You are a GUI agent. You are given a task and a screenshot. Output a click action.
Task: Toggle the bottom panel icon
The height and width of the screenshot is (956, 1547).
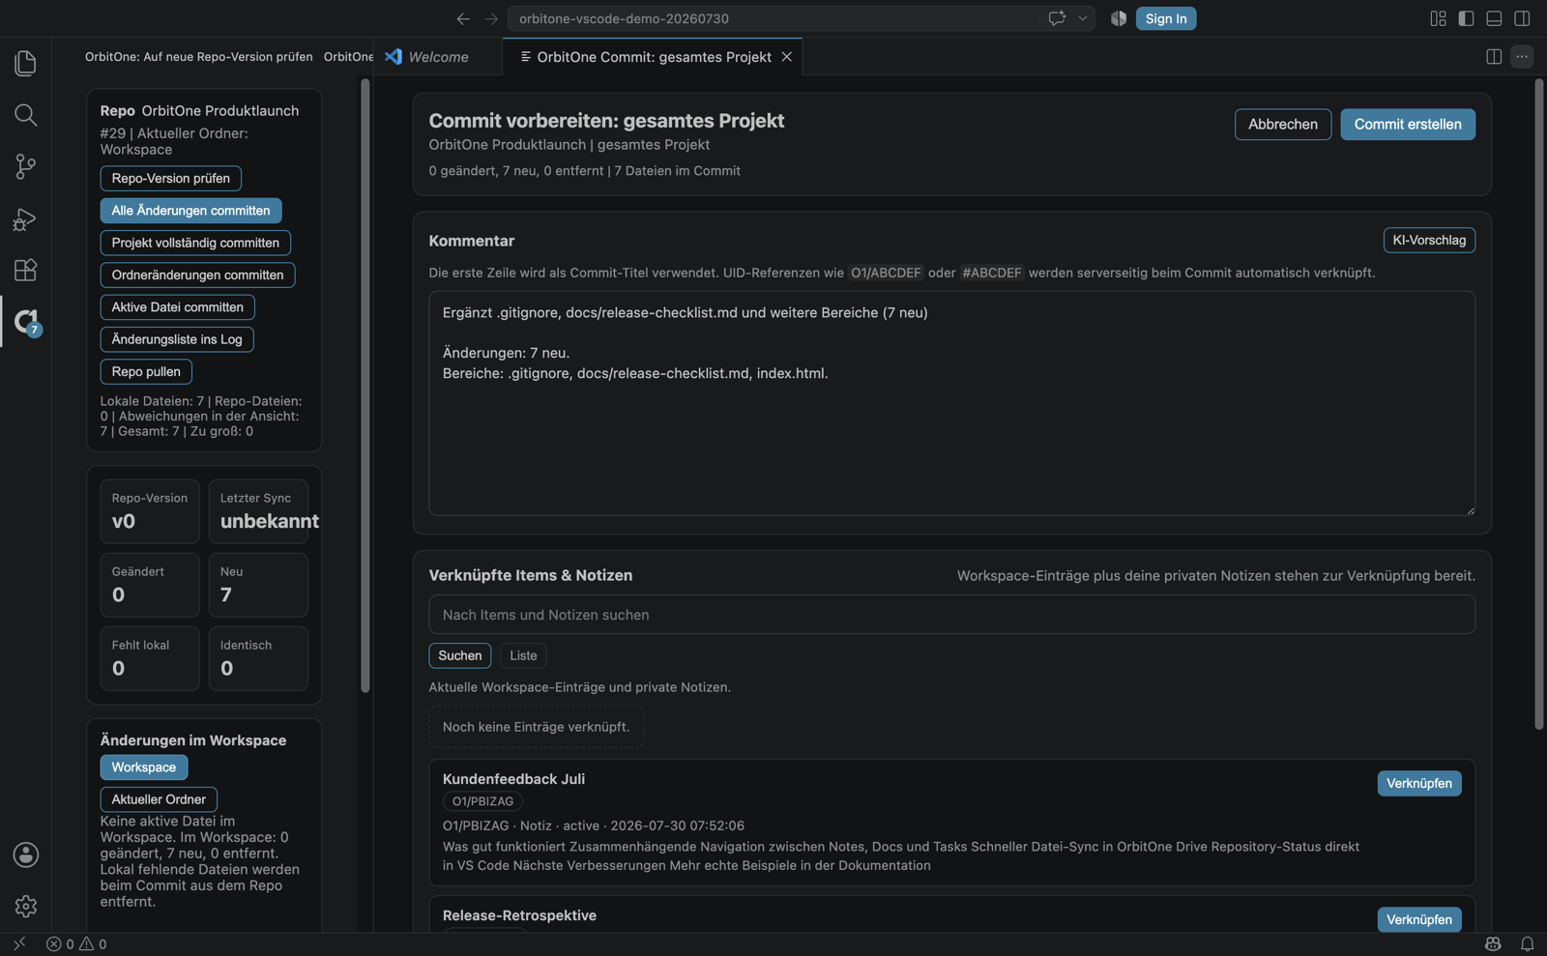(x=1494, y=18)
